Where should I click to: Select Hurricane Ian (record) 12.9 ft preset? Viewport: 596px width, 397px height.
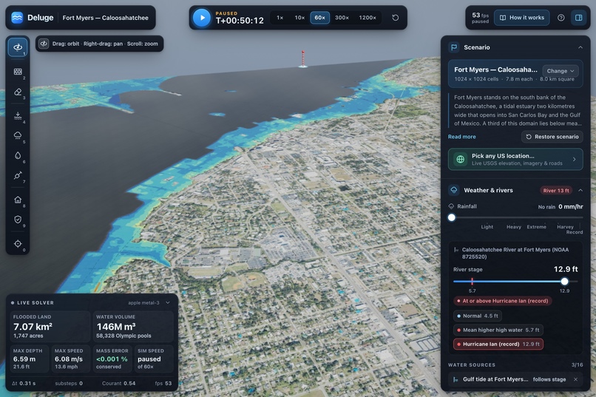coord(498,345)
